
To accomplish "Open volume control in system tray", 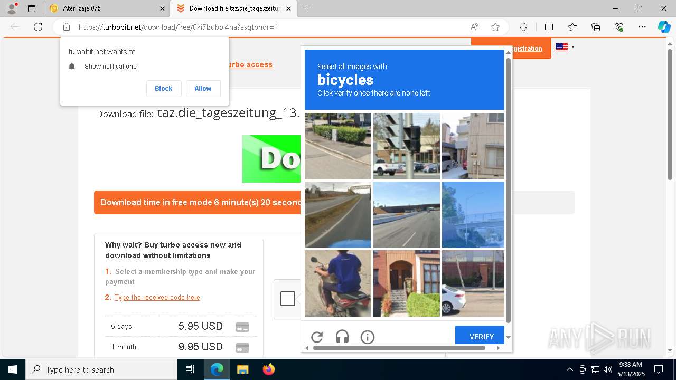I will pyautogui.click(x=608, y=369).
